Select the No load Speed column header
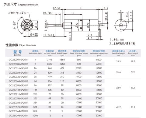This screenshot has width=146, height=118. [50, 53]
